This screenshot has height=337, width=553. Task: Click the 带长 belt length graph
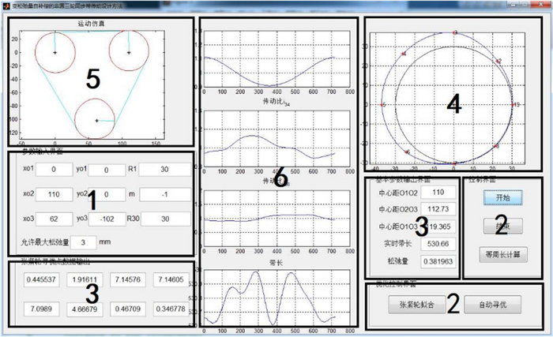270,297
